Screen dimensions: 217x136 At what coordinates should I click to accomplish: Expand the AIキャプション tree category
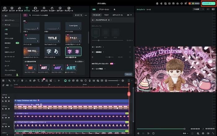3,20
